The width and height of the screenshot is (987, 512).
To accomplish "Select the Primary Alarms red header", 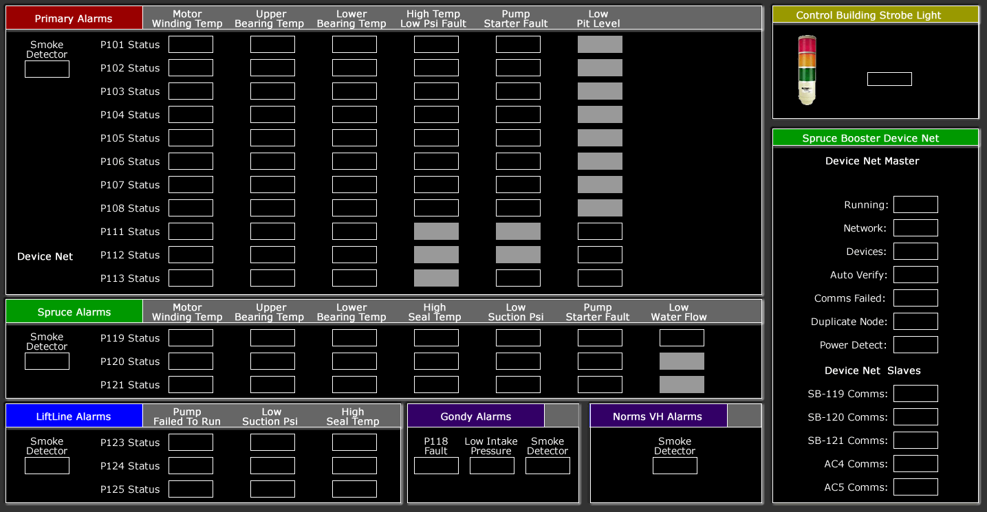I will [74, 19].
